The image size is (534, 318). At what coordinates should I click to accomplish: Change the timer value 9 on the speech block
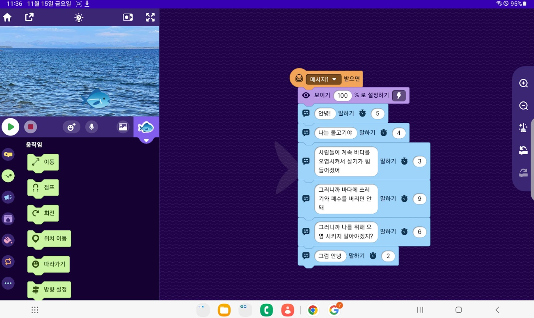420,199
